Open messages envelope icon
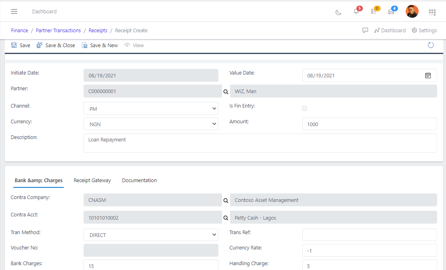Viewport: 446px width, 270px height. pos(391,12)
